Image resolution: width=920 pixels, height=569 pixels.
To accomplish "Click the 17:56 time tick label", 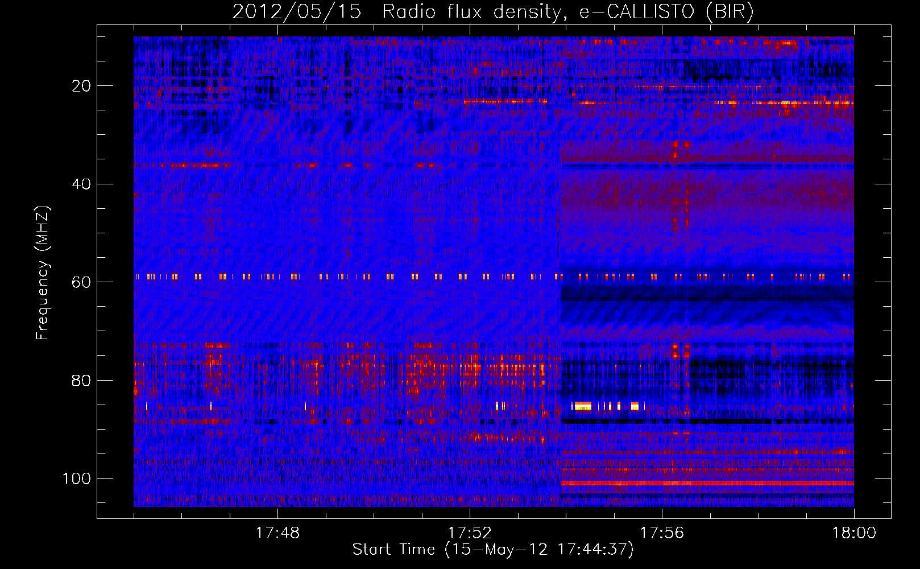I will click(x=662, y=533).
